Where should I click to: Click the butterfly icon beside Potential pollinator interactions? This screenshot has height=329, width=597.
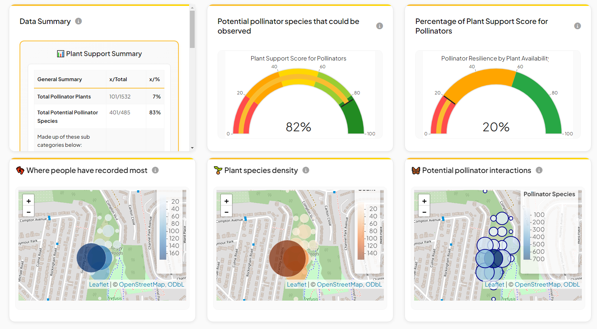pos(416,170)
